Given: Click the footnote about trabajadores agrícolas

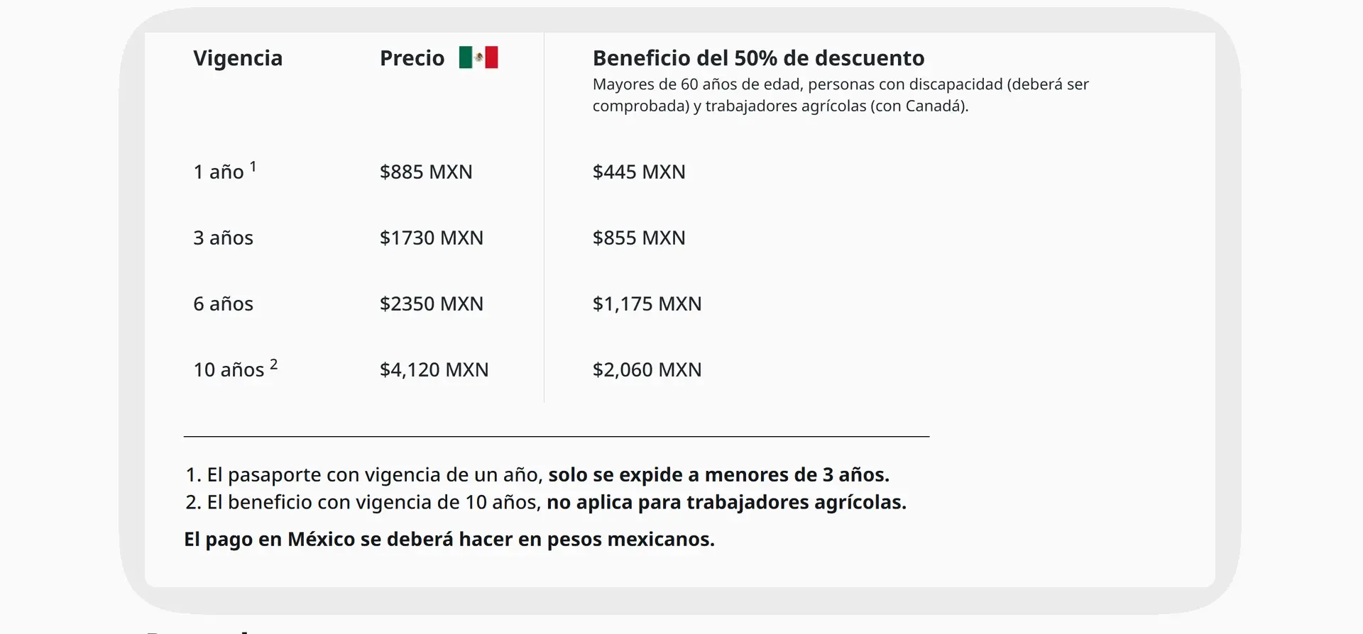Looking at the screenshot, I should pyautogui.click(x=546, y=502).
